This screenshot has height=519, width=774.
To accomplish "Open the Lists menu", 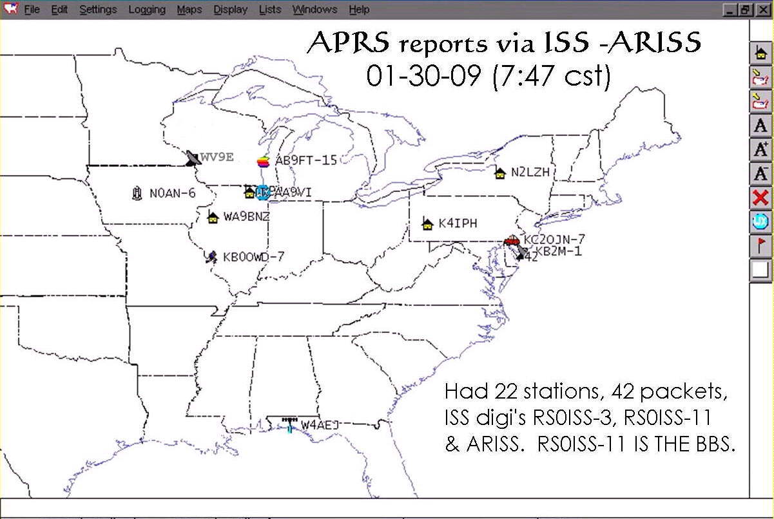I will [x=269, y=10].
